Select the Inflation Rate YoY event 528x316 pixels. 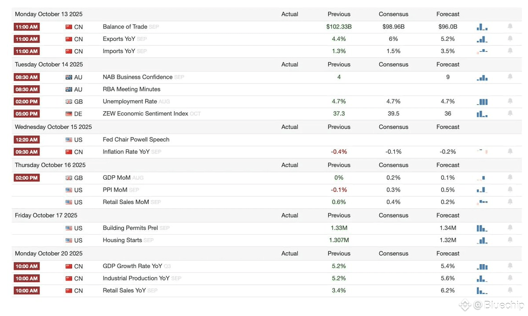pos(126,152)
